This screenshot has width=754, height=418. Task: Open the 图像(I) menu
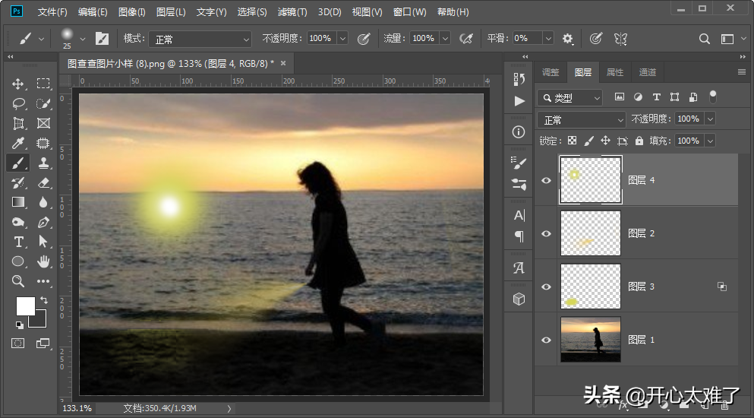pos(132,12)
